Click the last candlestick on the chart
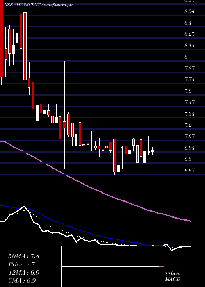 152,151
